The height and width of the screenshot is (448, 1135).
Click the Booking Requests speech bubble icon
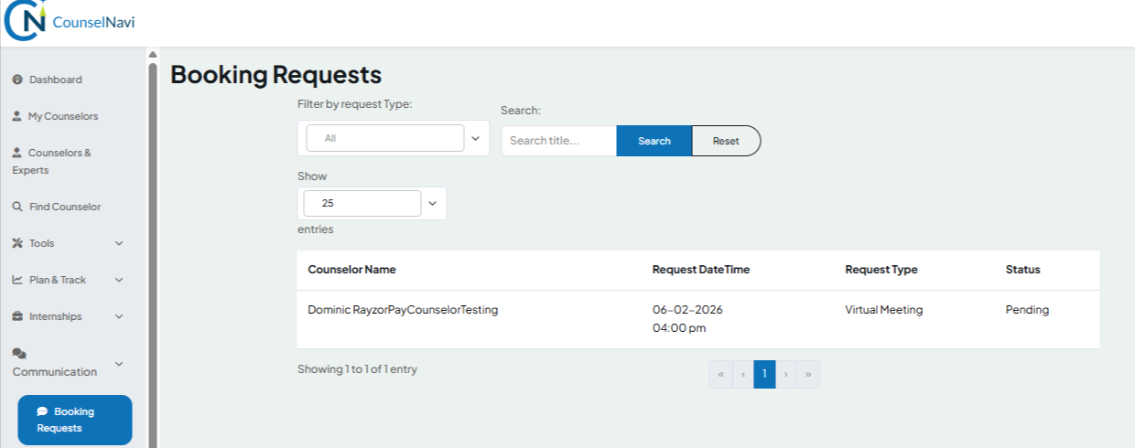tap(42, 411)
